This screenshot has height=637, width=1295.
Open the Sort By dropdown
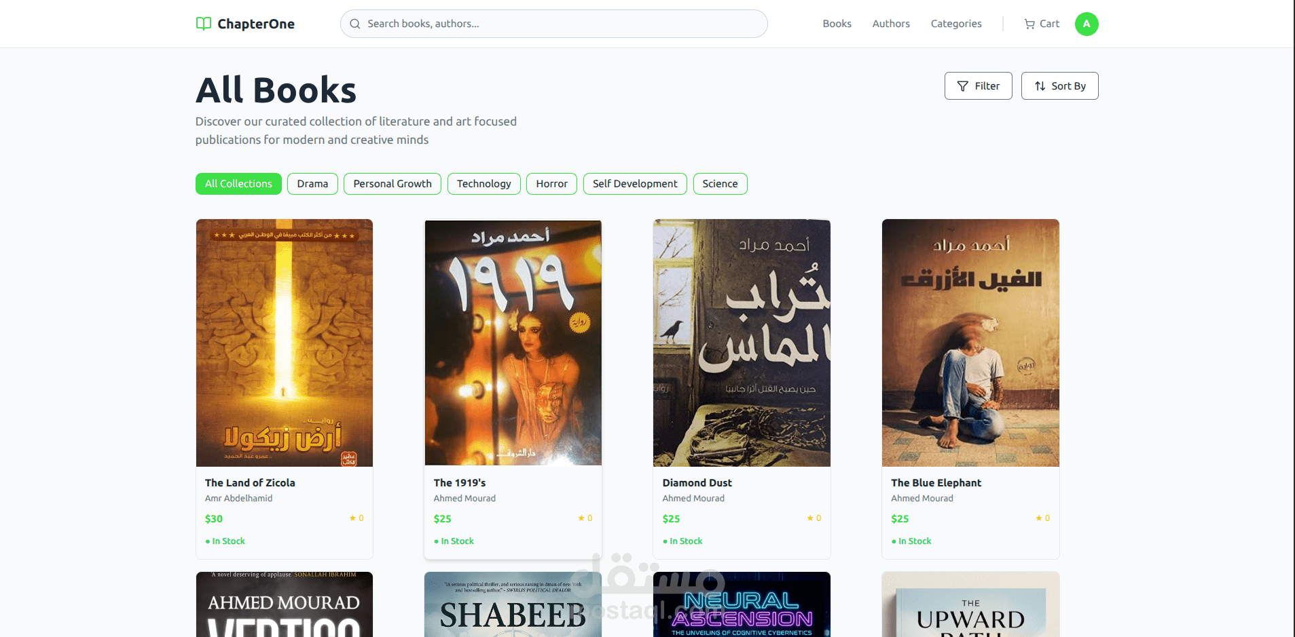pyautogui.click(x=1059, y=86)
